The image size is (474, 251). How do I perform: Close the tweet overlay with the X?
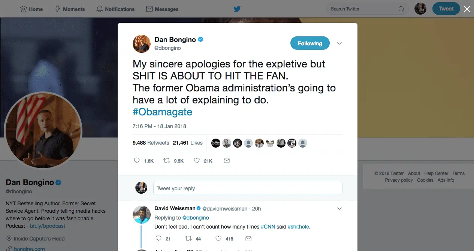tap(467, 9)
